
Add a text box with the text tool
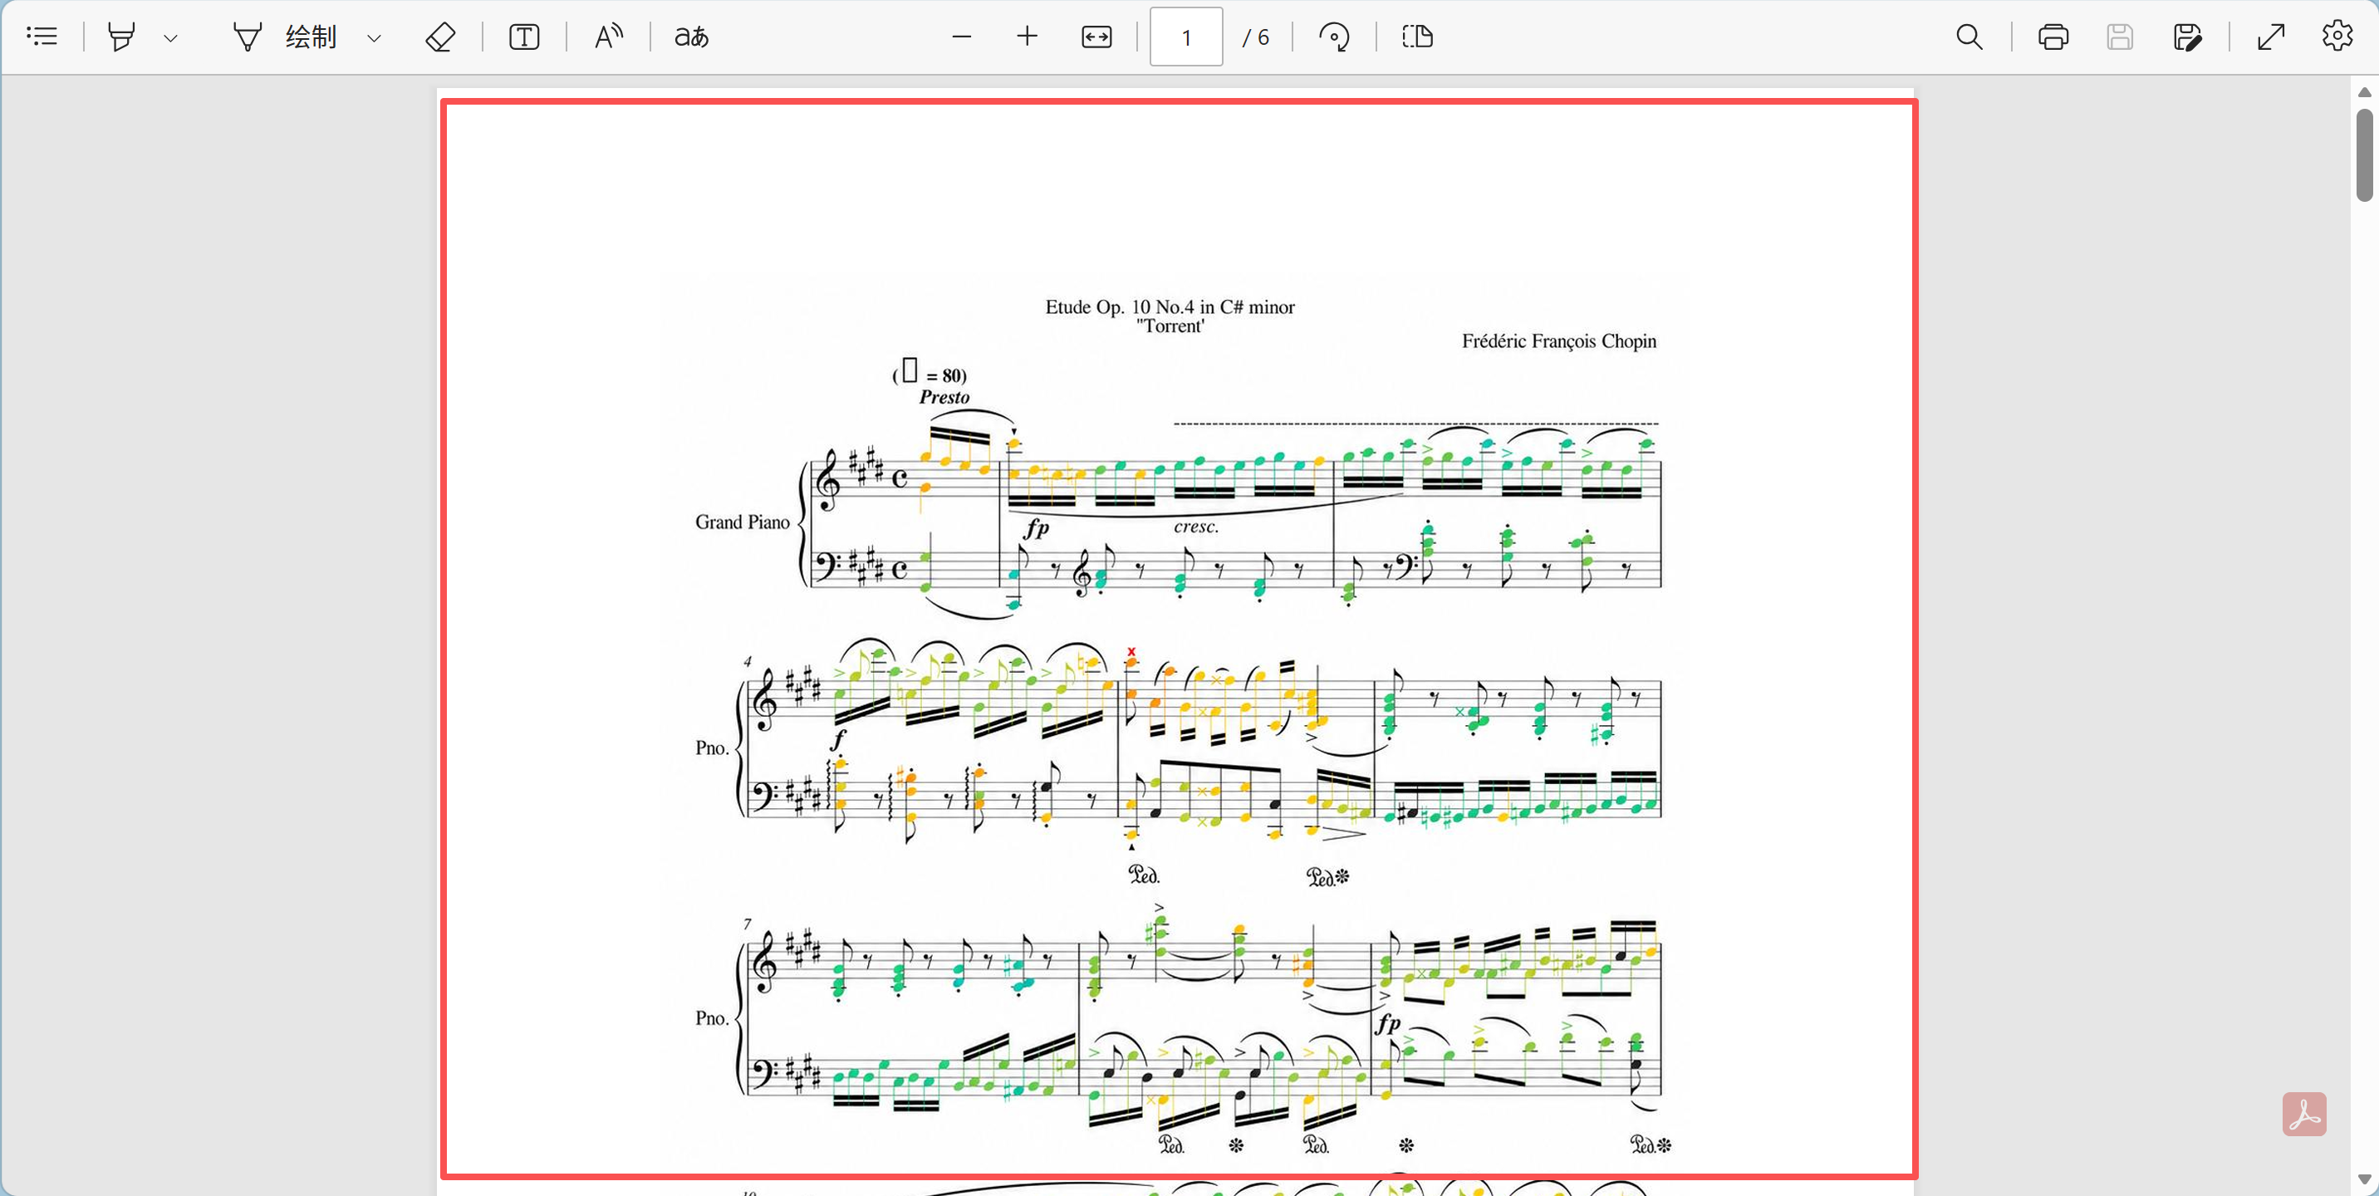(x=523, y=37)
